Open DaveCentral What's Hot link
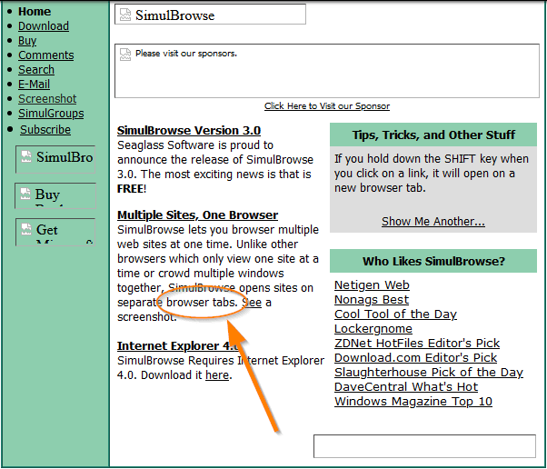 406,387
